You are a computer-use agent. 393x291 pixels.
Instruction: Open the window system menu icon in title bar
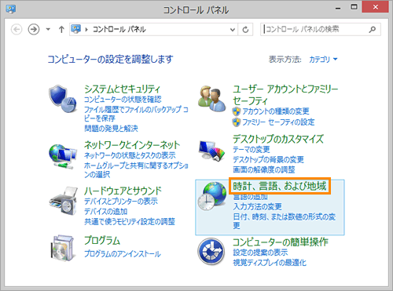11,9
